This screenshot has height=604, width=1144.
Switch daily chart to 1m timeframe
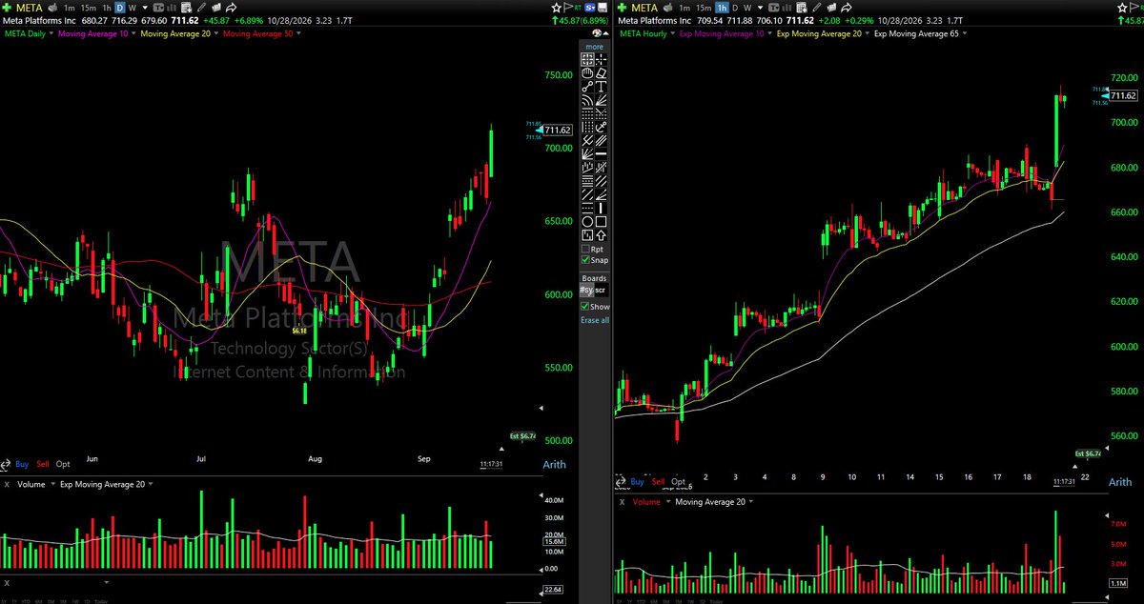70,8
